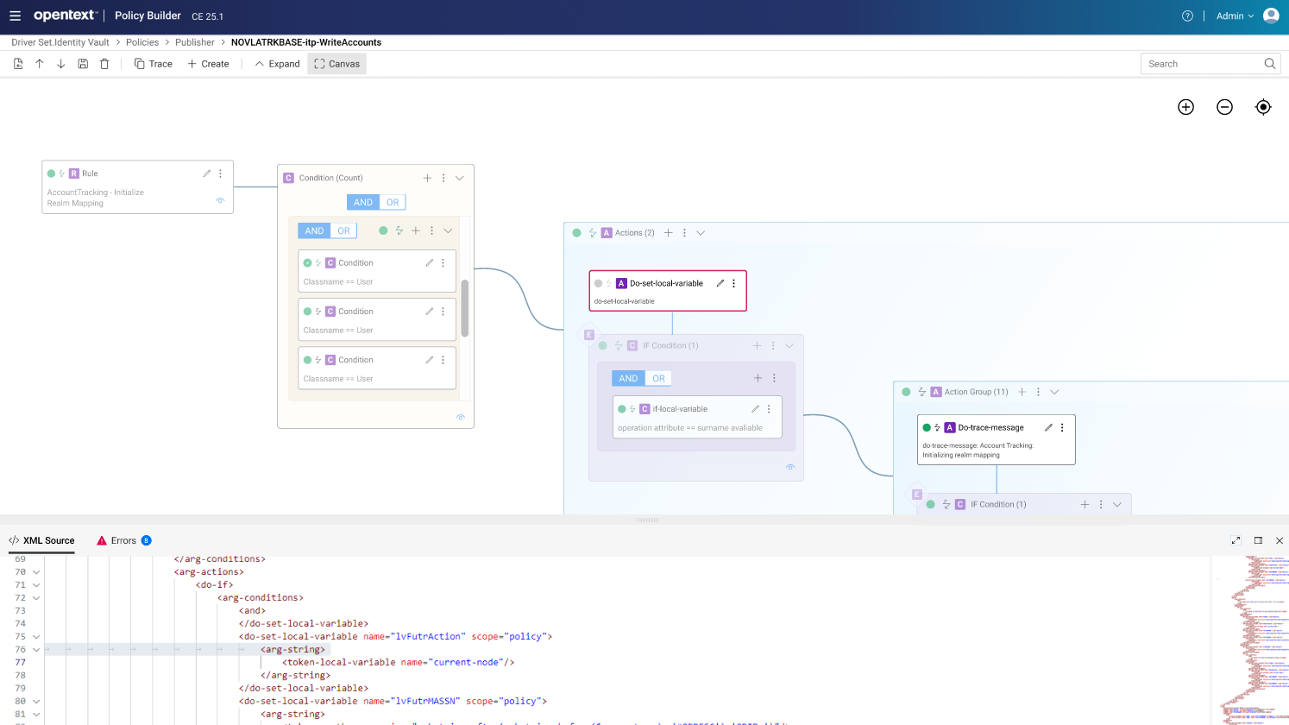Fold XML source line 80
The width and height of the screenshot is (1289, 725).
pyautogui.click(x=36, y=701)
